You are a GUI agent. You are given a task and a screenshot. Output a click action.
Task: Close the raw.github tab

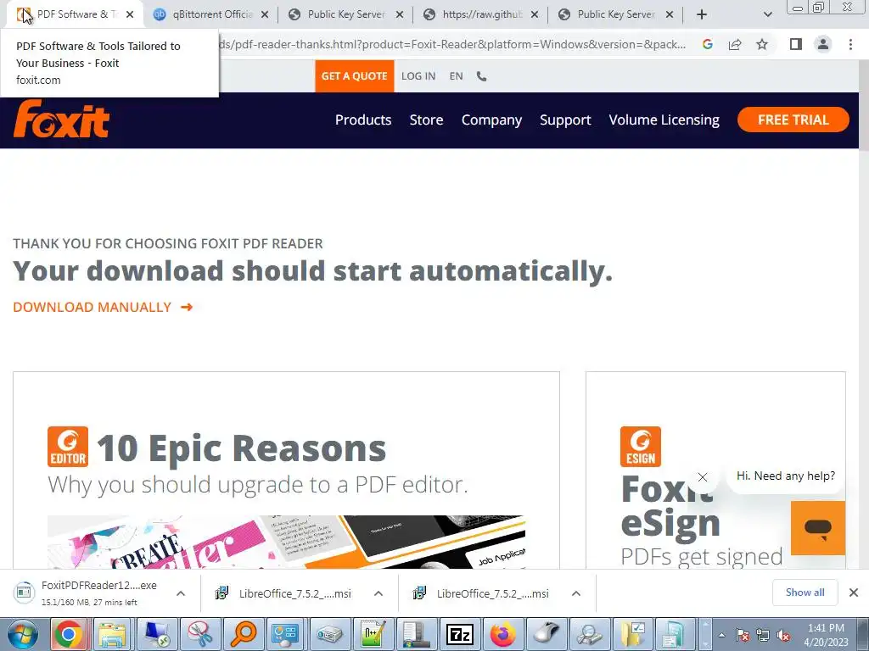535,14
